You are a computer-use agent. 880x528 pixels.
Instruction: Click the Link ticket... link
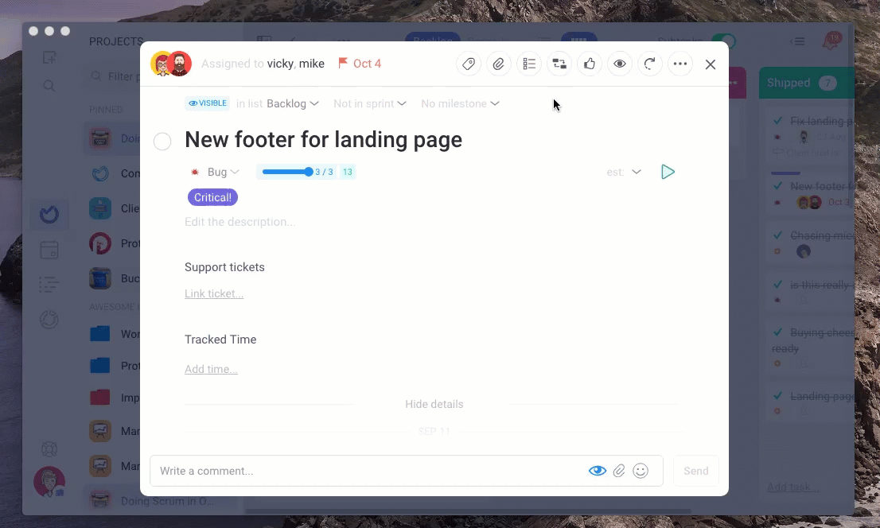coord(214,294)
